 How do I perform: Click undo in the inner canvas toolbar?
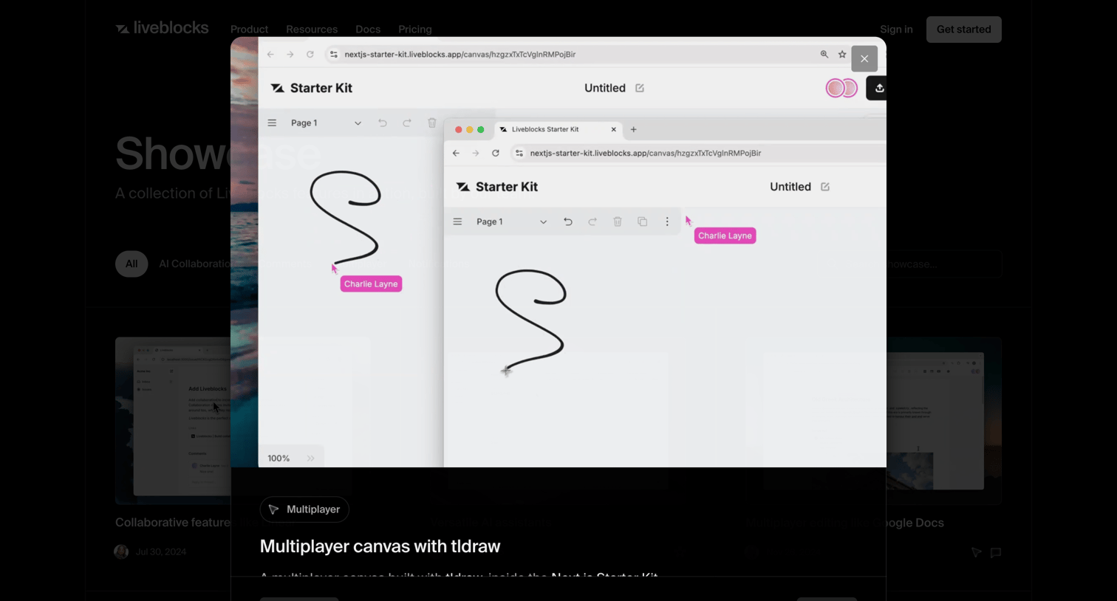(568, 221)
